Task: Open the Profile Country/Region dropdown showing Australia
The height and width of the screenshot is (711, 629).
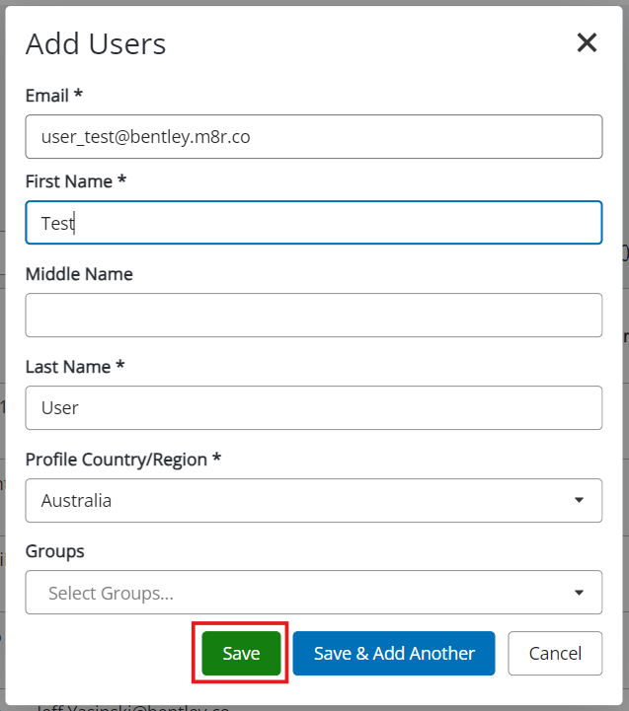Action: tap(296, 500)
